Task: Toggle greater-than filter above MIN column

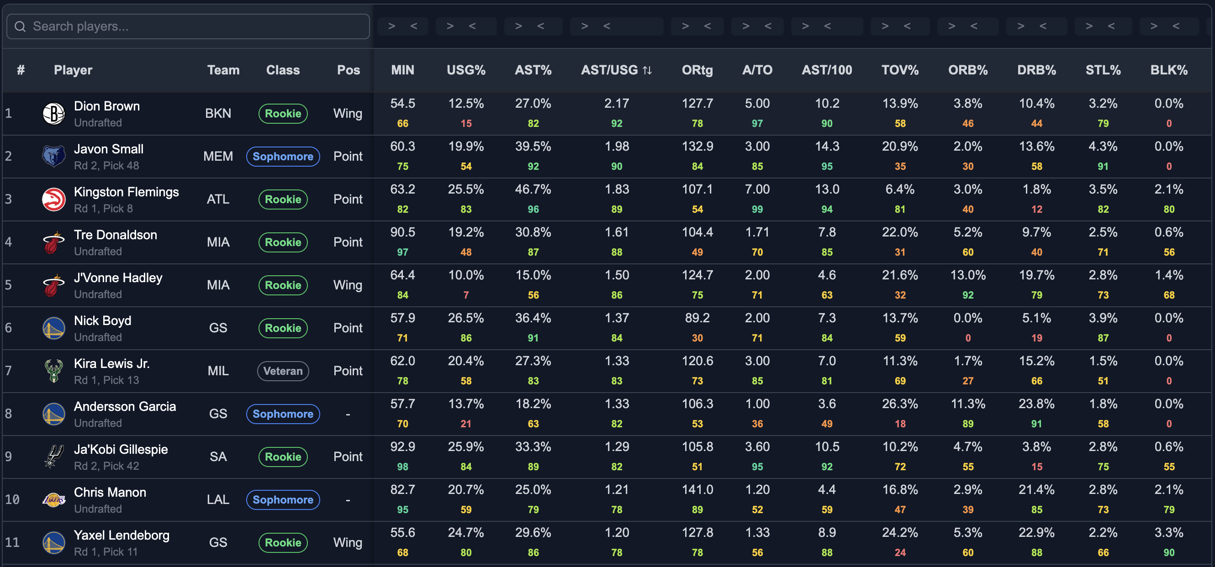Action: tap(391, 26)
